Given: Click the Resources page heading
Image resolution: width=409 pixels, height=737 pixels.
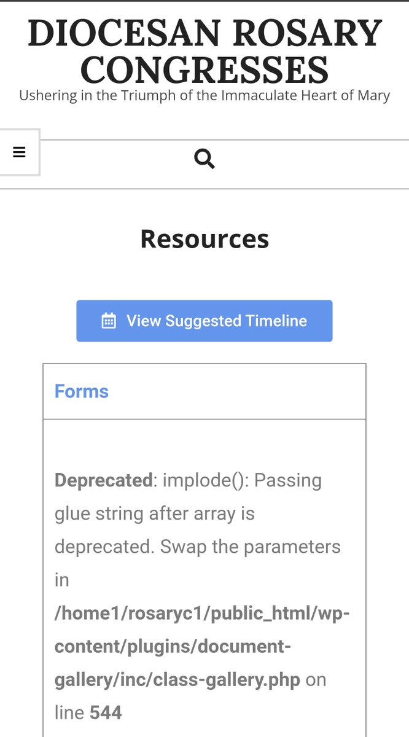Looking at the screenshot, I should (x=204, y=239).
